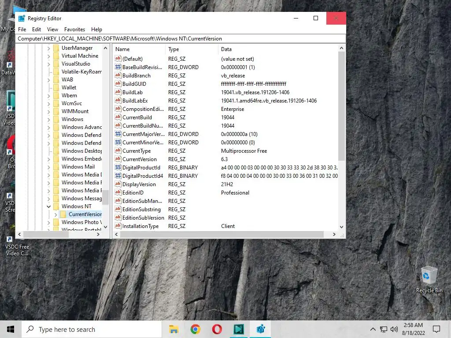Open Opera browser from the taskbar
This screenshot has height=338, width=451.
click(217, 329)
